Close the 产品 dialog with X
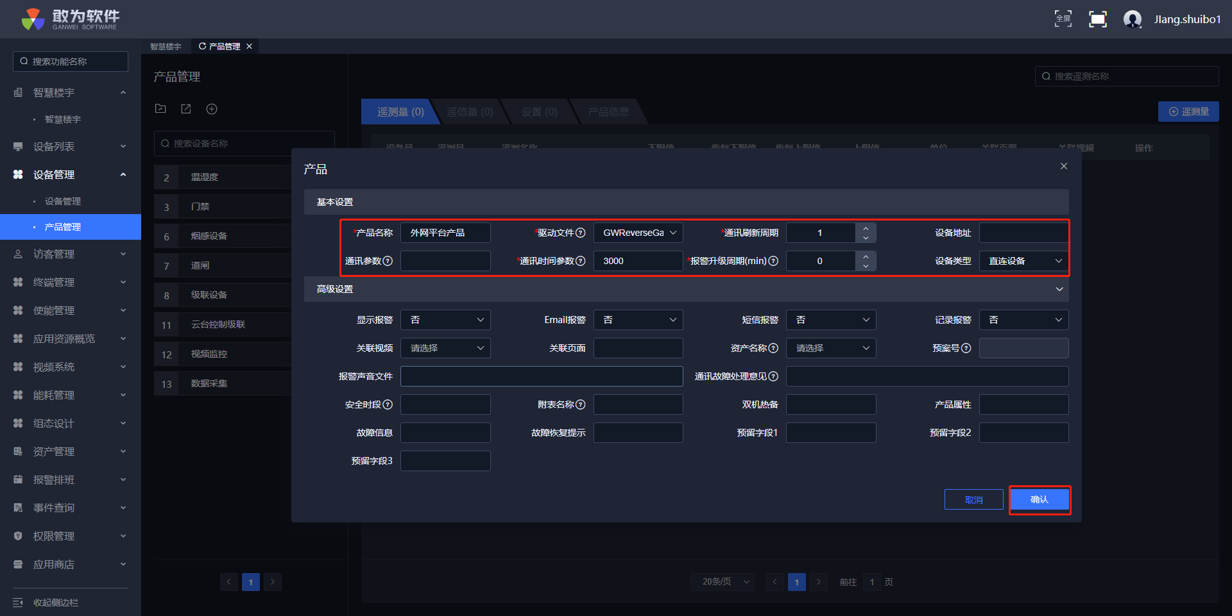Screen dimensions: 1232x616 [1063, 167]
